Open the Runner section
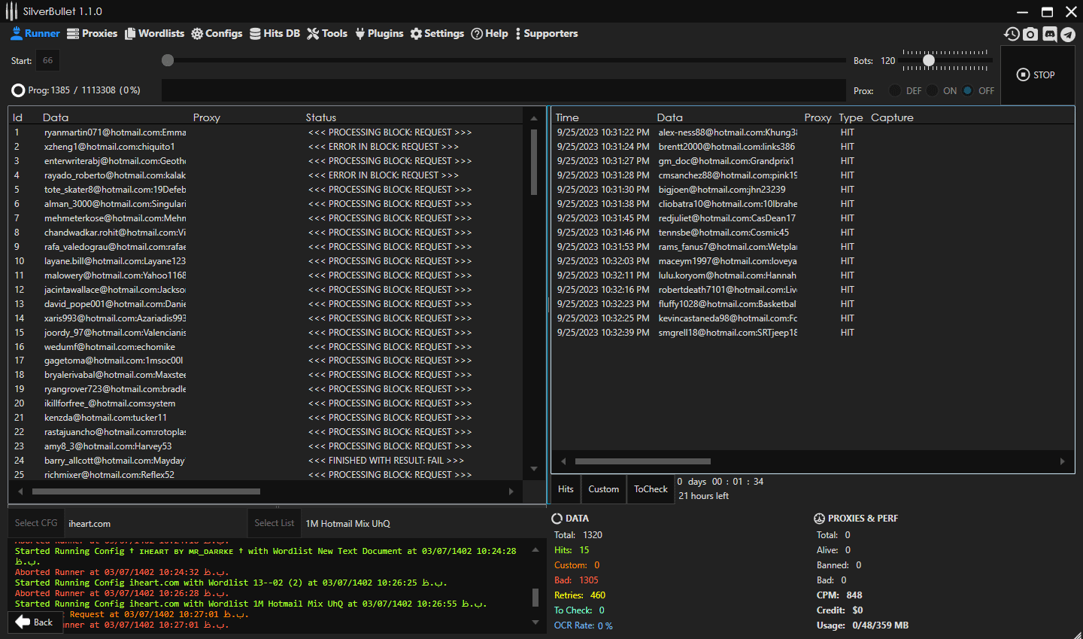Image resolution: width=1083 pixels, height=639 pixels. pos(35,34)
